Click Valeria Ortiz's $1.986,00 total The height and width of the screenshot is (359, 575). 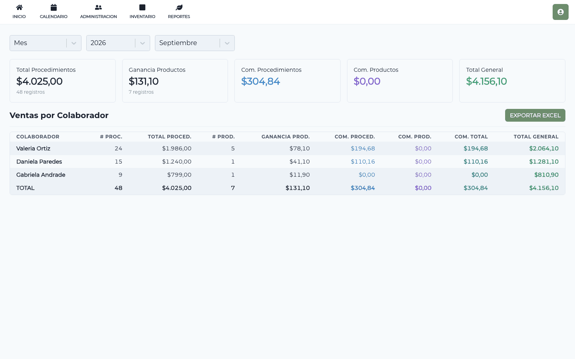pyautogui.click(x=177, y=148)
